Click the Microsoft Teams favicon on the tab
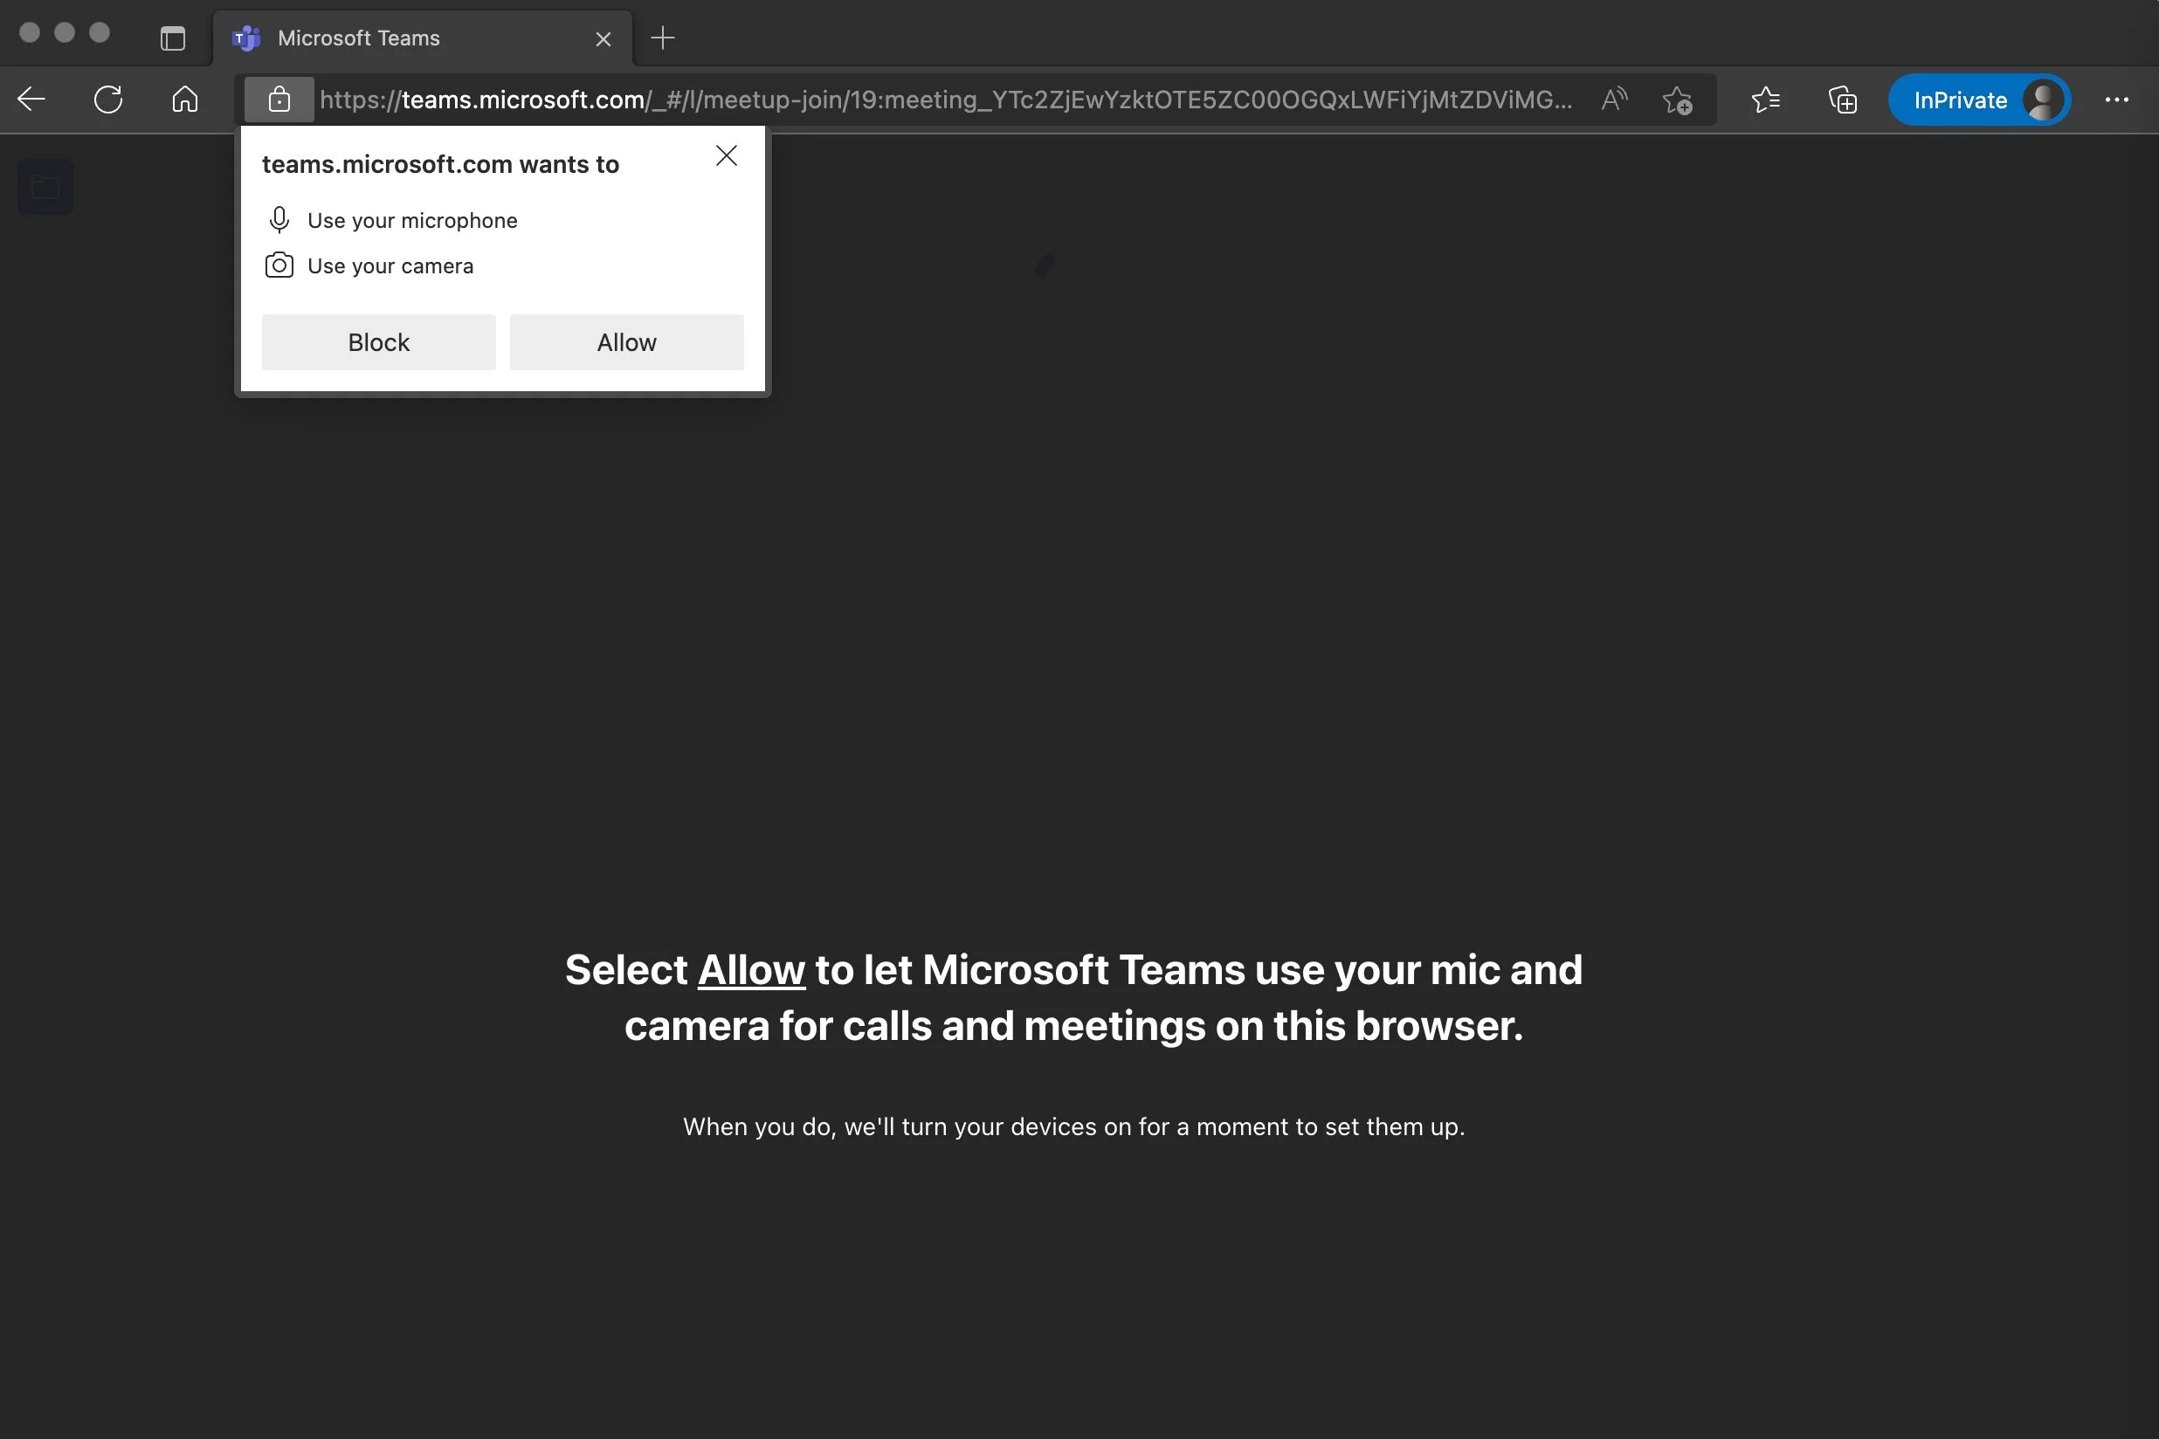 pos(245,38)
